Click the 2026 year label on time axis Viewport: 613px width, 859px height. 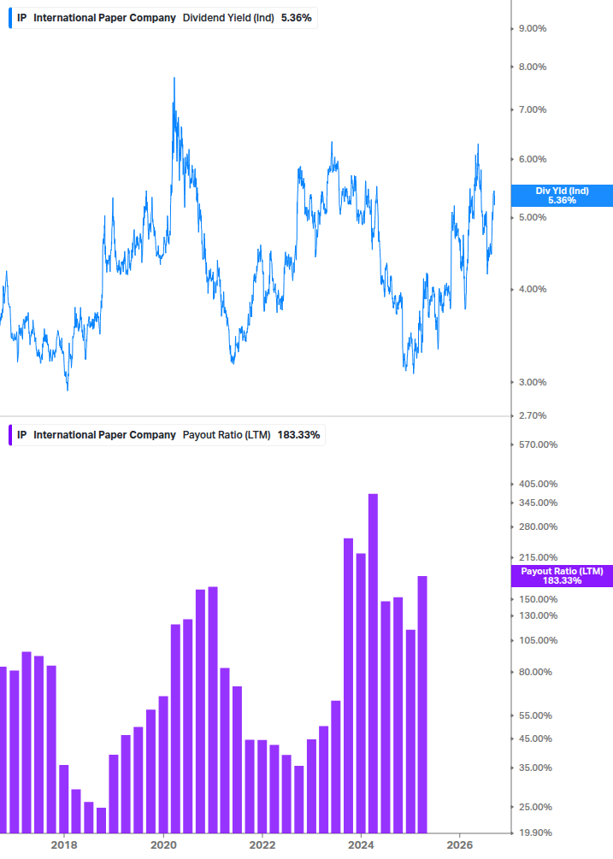coord(460,845)
